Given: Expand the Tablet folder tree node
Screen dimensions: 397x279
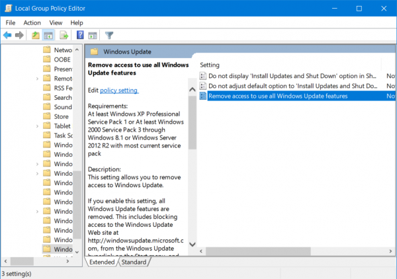Looking at the screenshot, I should click(x=37, y=126).
